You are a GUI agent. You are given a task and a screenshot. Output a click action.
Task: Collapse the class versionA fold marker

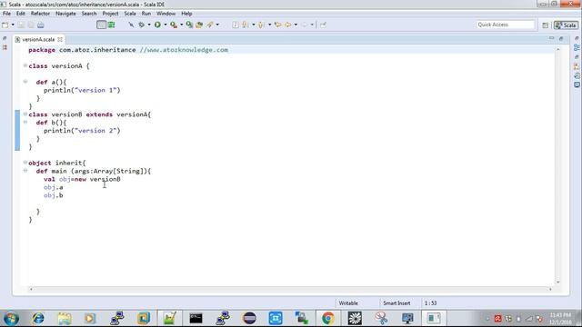click(x=25, y=65)
